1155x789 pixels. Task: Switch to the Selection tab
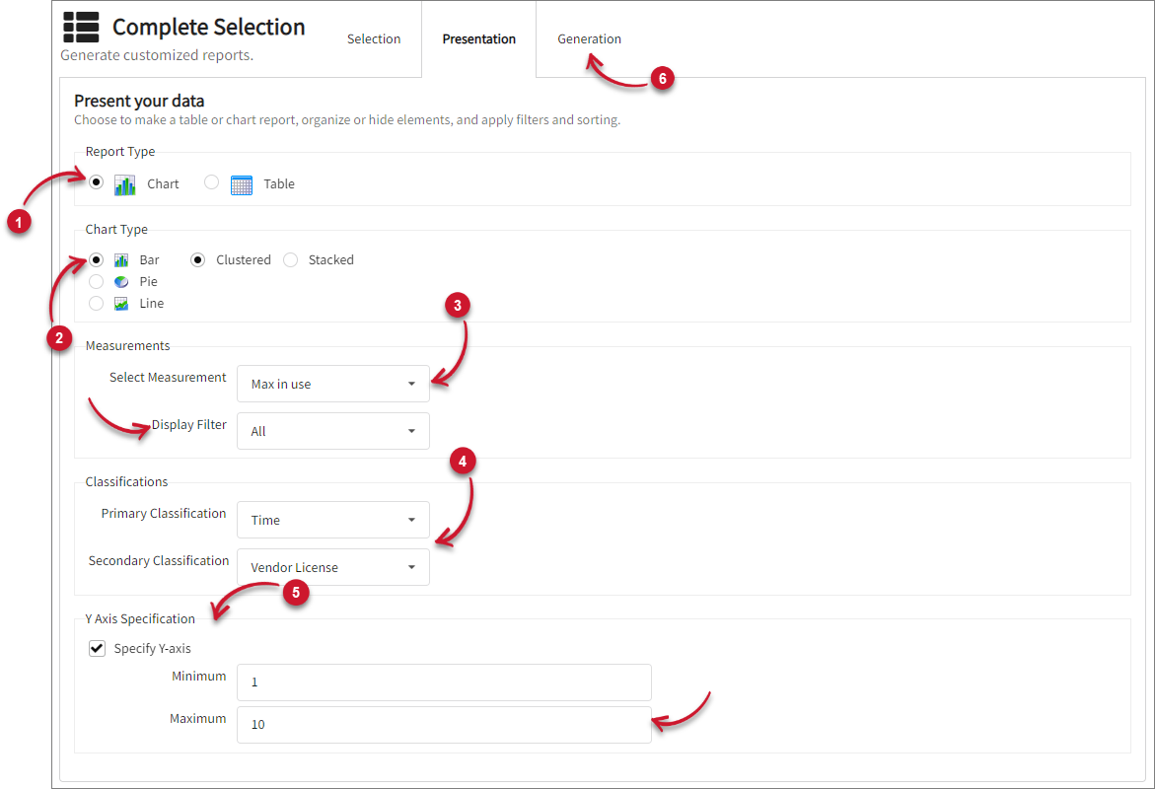click(x=374, y=39)
